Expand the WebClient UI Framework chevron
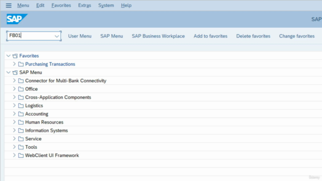This screenshot has width=322, height=181. (x=14, y=155)
